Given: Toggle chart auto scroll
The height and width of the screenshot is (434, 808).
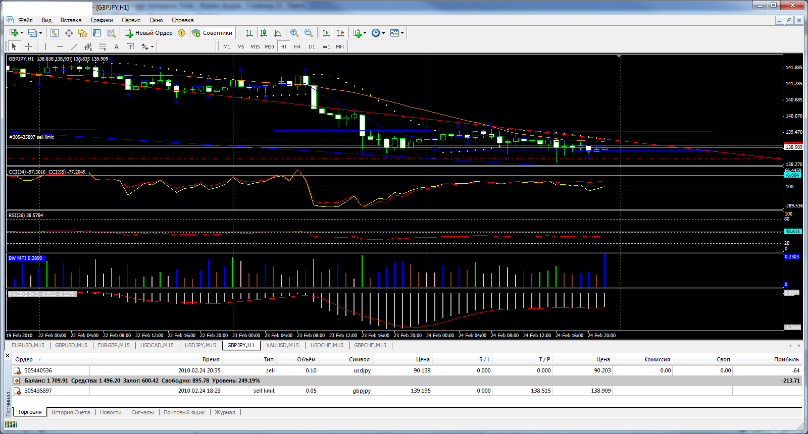Looking at the screenshot, I should pyautogui.click(x=326, y=33).
